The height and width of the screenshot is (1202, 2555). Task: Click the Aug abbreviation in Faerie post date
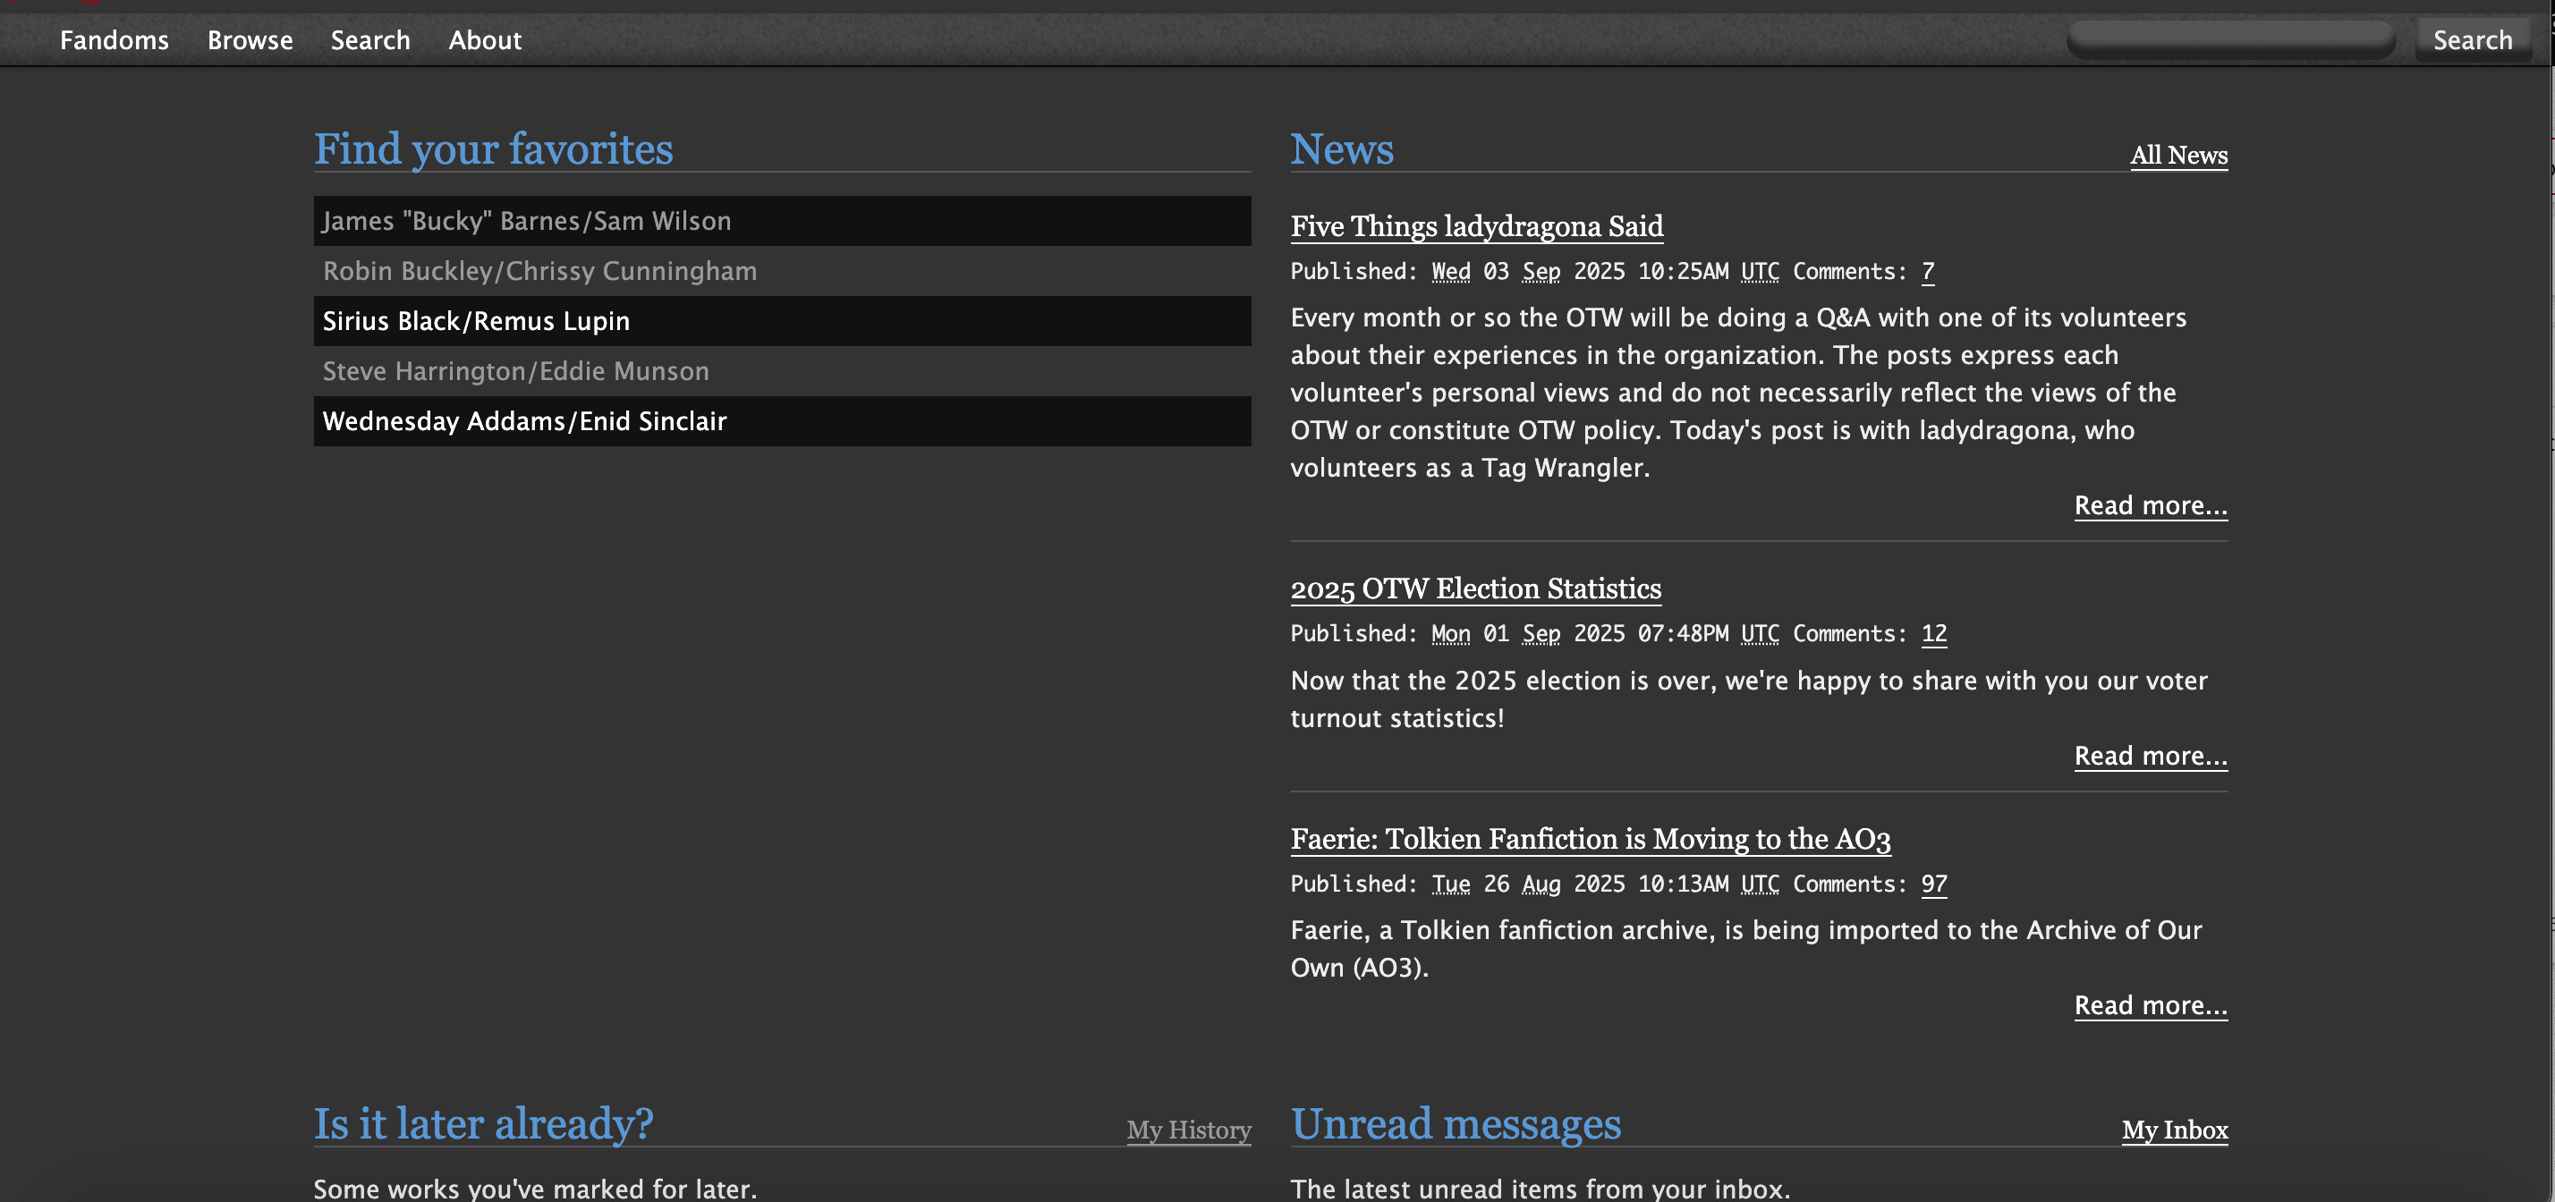tap(1541, 884)
